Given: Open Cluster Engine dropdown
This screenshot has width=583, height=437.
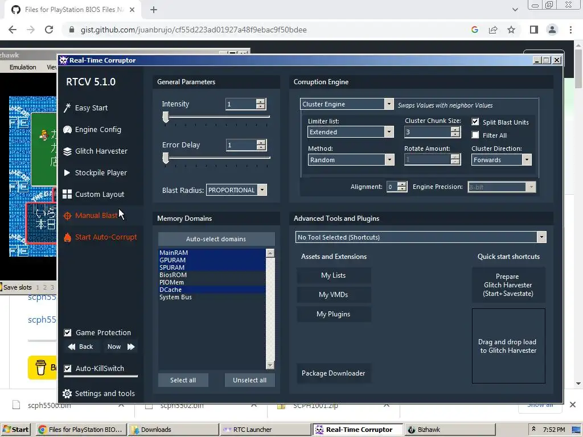Looking at the screenshot, I should 389,104.
